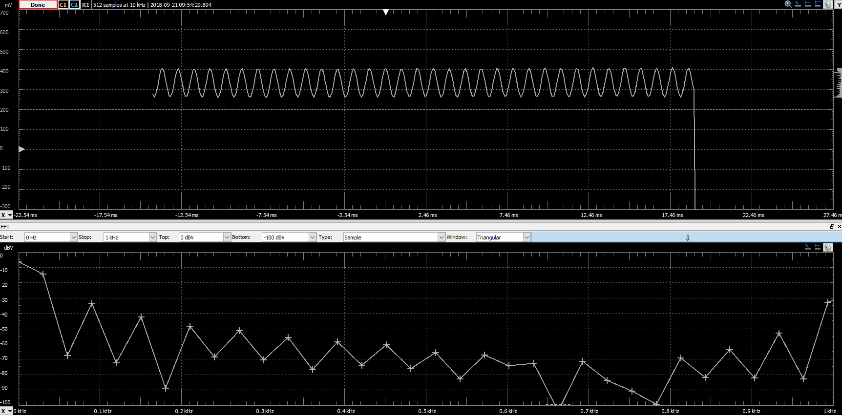842x415 pixels.
Task: Click the magnifier zoom icon in scope toolbar
Action: (788, 4)
